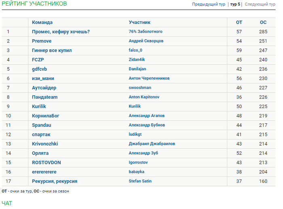Click participant Zidan4ik
The height and width of the screenshot is (209, 283).
pos(137,59)
